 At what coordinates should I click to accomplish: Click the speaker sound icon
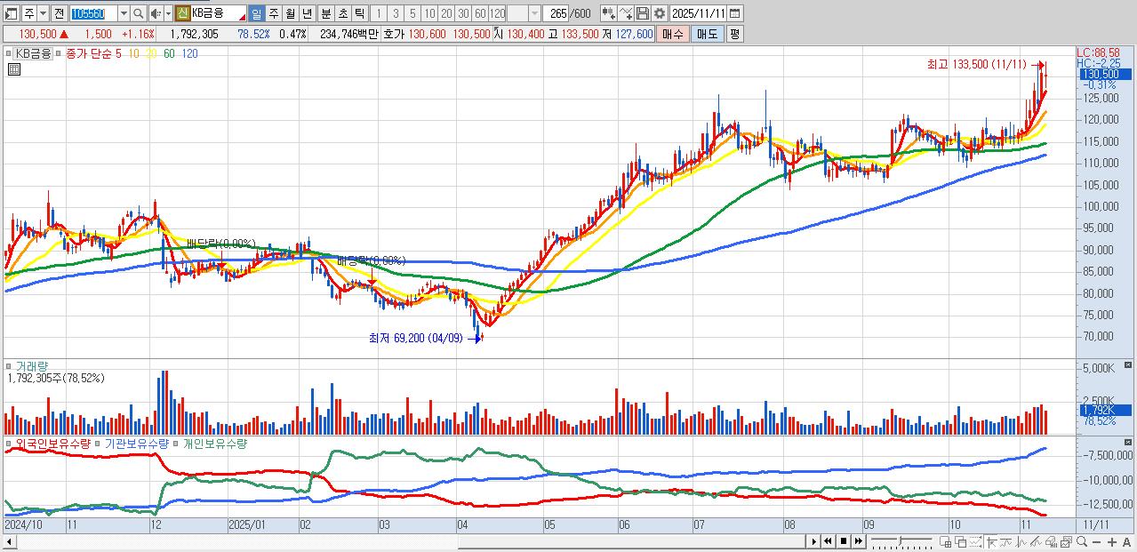coord(156,14)
